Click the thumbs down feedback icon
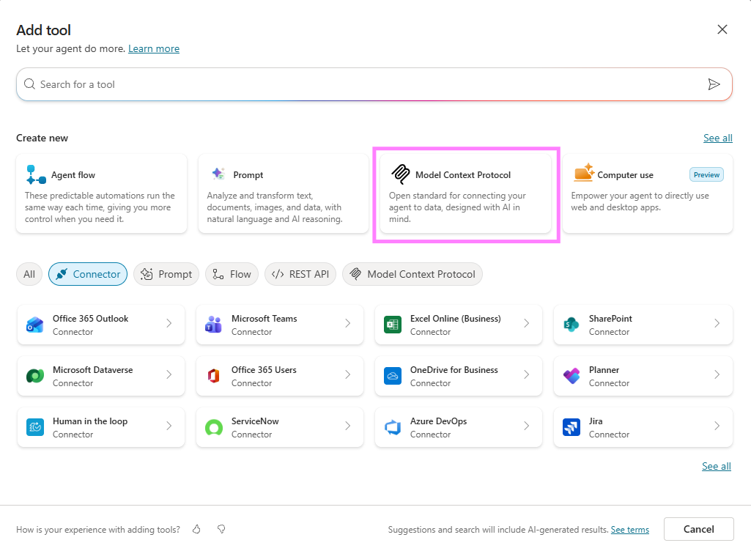The width and height of the screenshot is (751, 551). (x=221, y=529)
